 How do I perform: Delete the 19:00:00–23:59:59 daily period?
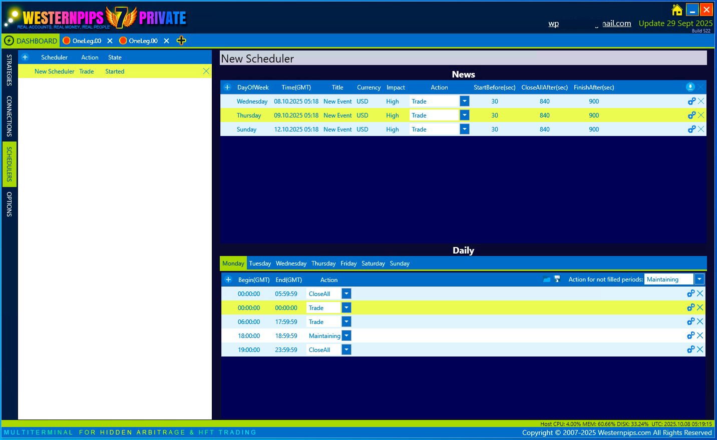click(700, 349)
